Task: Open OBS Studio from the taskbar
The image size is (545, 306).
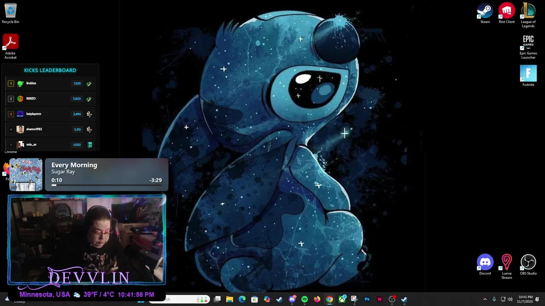Action: [x=392, y=299]
